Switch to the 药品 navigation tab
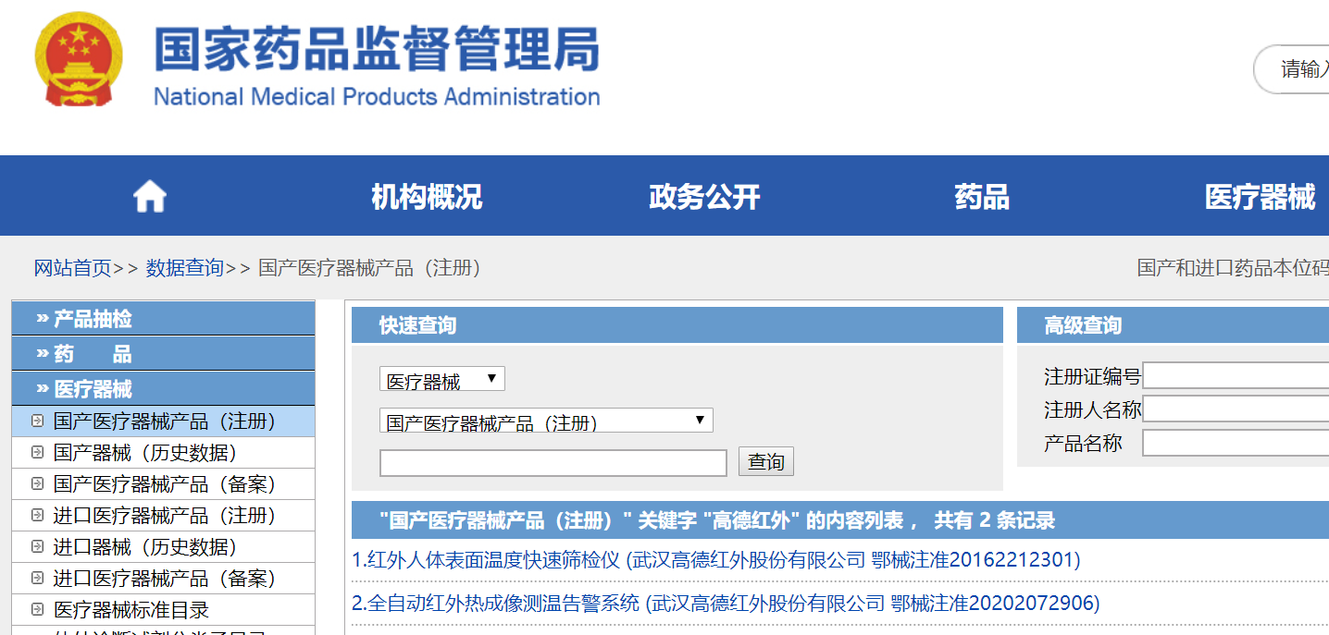 pyautogui.click(x=980, y=195)
